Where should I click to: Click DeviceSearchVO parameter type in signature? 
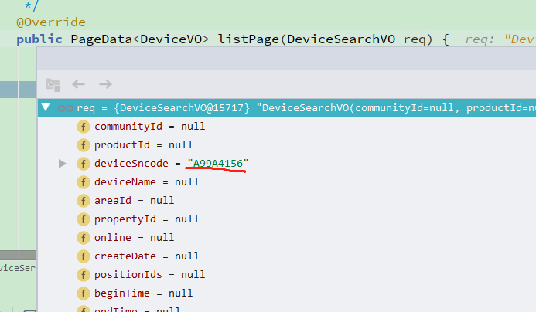[x=341, y=39]
